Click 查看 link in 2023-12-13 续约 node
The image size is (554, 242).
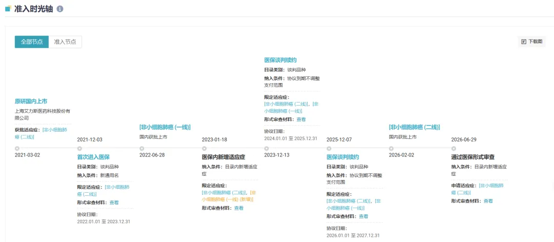pyautogui.click(x=301, y=119)
